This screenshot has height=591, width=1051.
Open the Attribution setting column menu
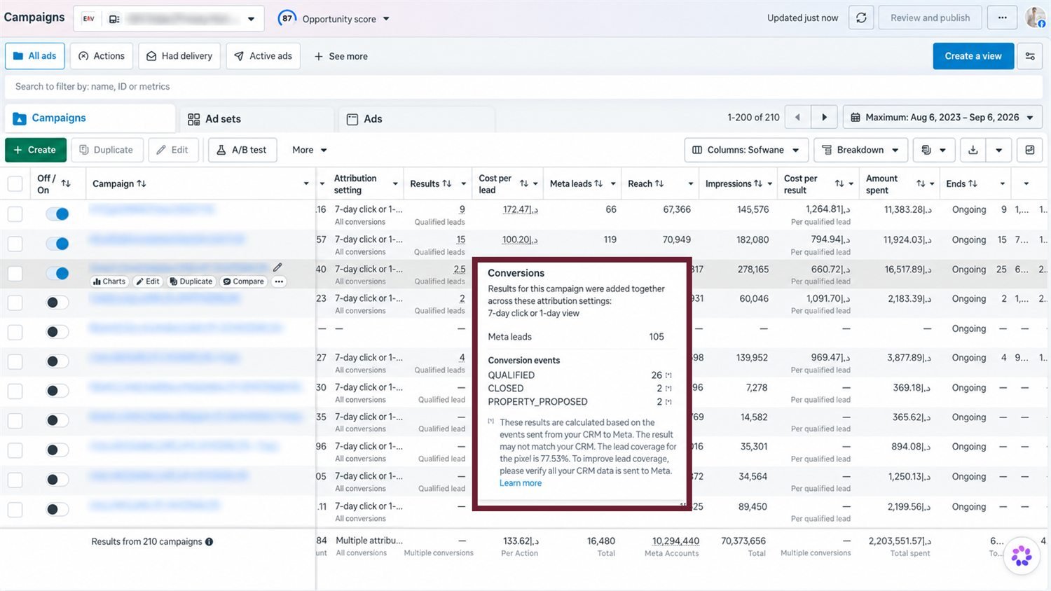click(x=395, y=183)
